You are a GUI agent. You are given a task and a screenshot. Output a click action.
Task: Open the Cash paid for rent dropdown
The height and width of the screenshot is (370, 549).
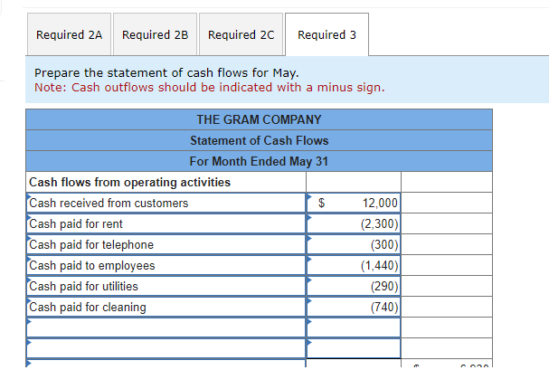coord(166,223)
